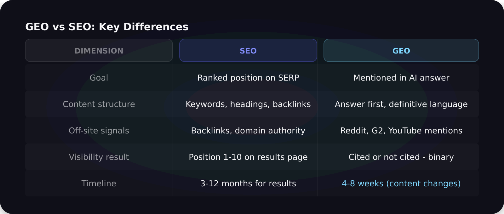Image resolution: width=504 pixels, height=214 pixels.
Task: Click the 'Goal' row label
Action: (99, 78)
